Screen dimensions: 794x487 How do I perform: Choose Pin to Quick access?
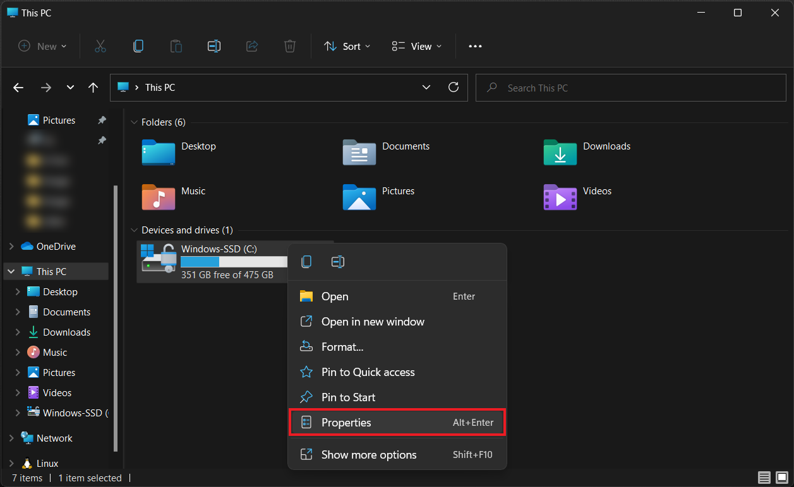pos(397,372)
